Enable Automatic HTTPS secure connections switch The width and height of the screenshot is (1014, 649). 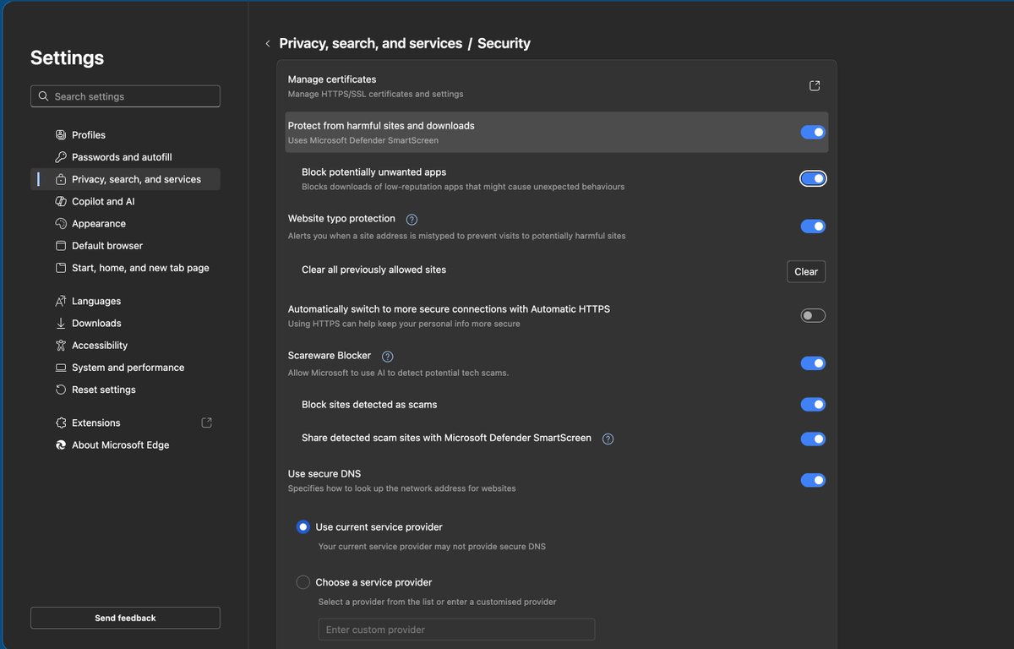pos(813,316)
